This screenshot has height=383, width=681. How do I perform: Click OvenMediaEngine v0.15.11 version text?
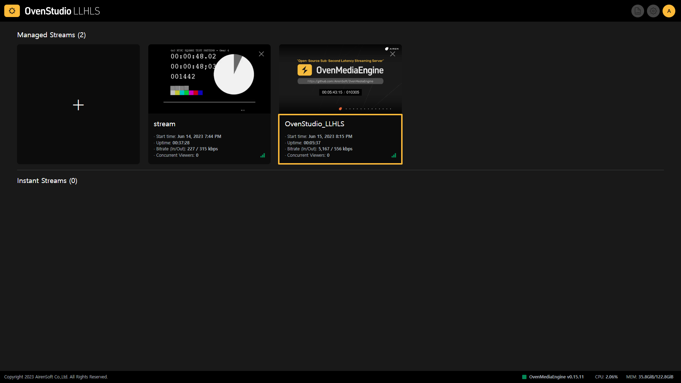557,377
